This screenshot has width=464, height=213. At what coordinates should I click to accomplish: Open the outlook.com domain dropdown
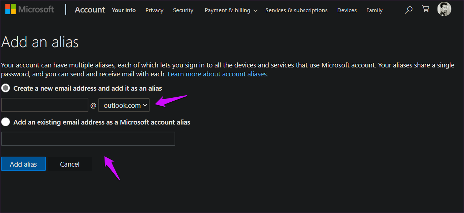pyautogui.click(x=124, y=105)
